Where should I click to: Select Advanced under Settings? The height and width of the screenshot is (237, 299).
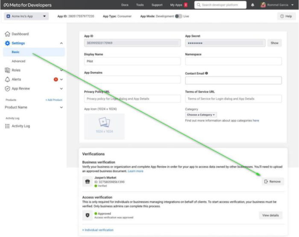pyautogui.click(x=18, y=61)
